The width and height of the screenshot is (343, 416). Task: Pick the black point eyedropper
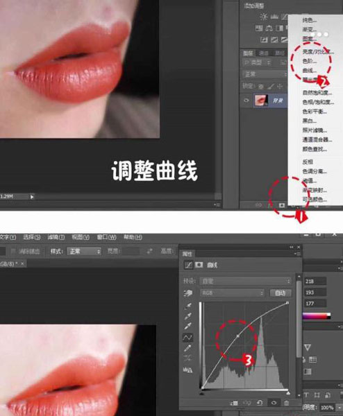pyautogui.click(x=188, y=306)
